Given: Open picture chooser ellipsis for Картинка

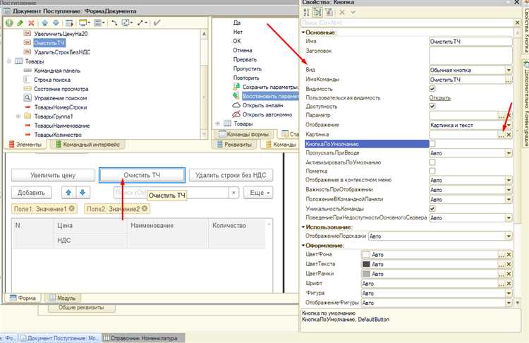Looking at the screenshot, I should pyautogui.click(x=501, y=134).
